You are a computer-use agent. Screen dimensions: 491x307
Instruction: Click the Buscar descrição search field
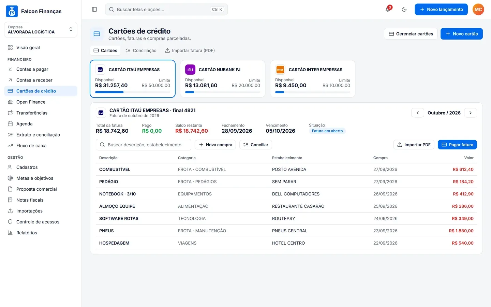[144, 145]
